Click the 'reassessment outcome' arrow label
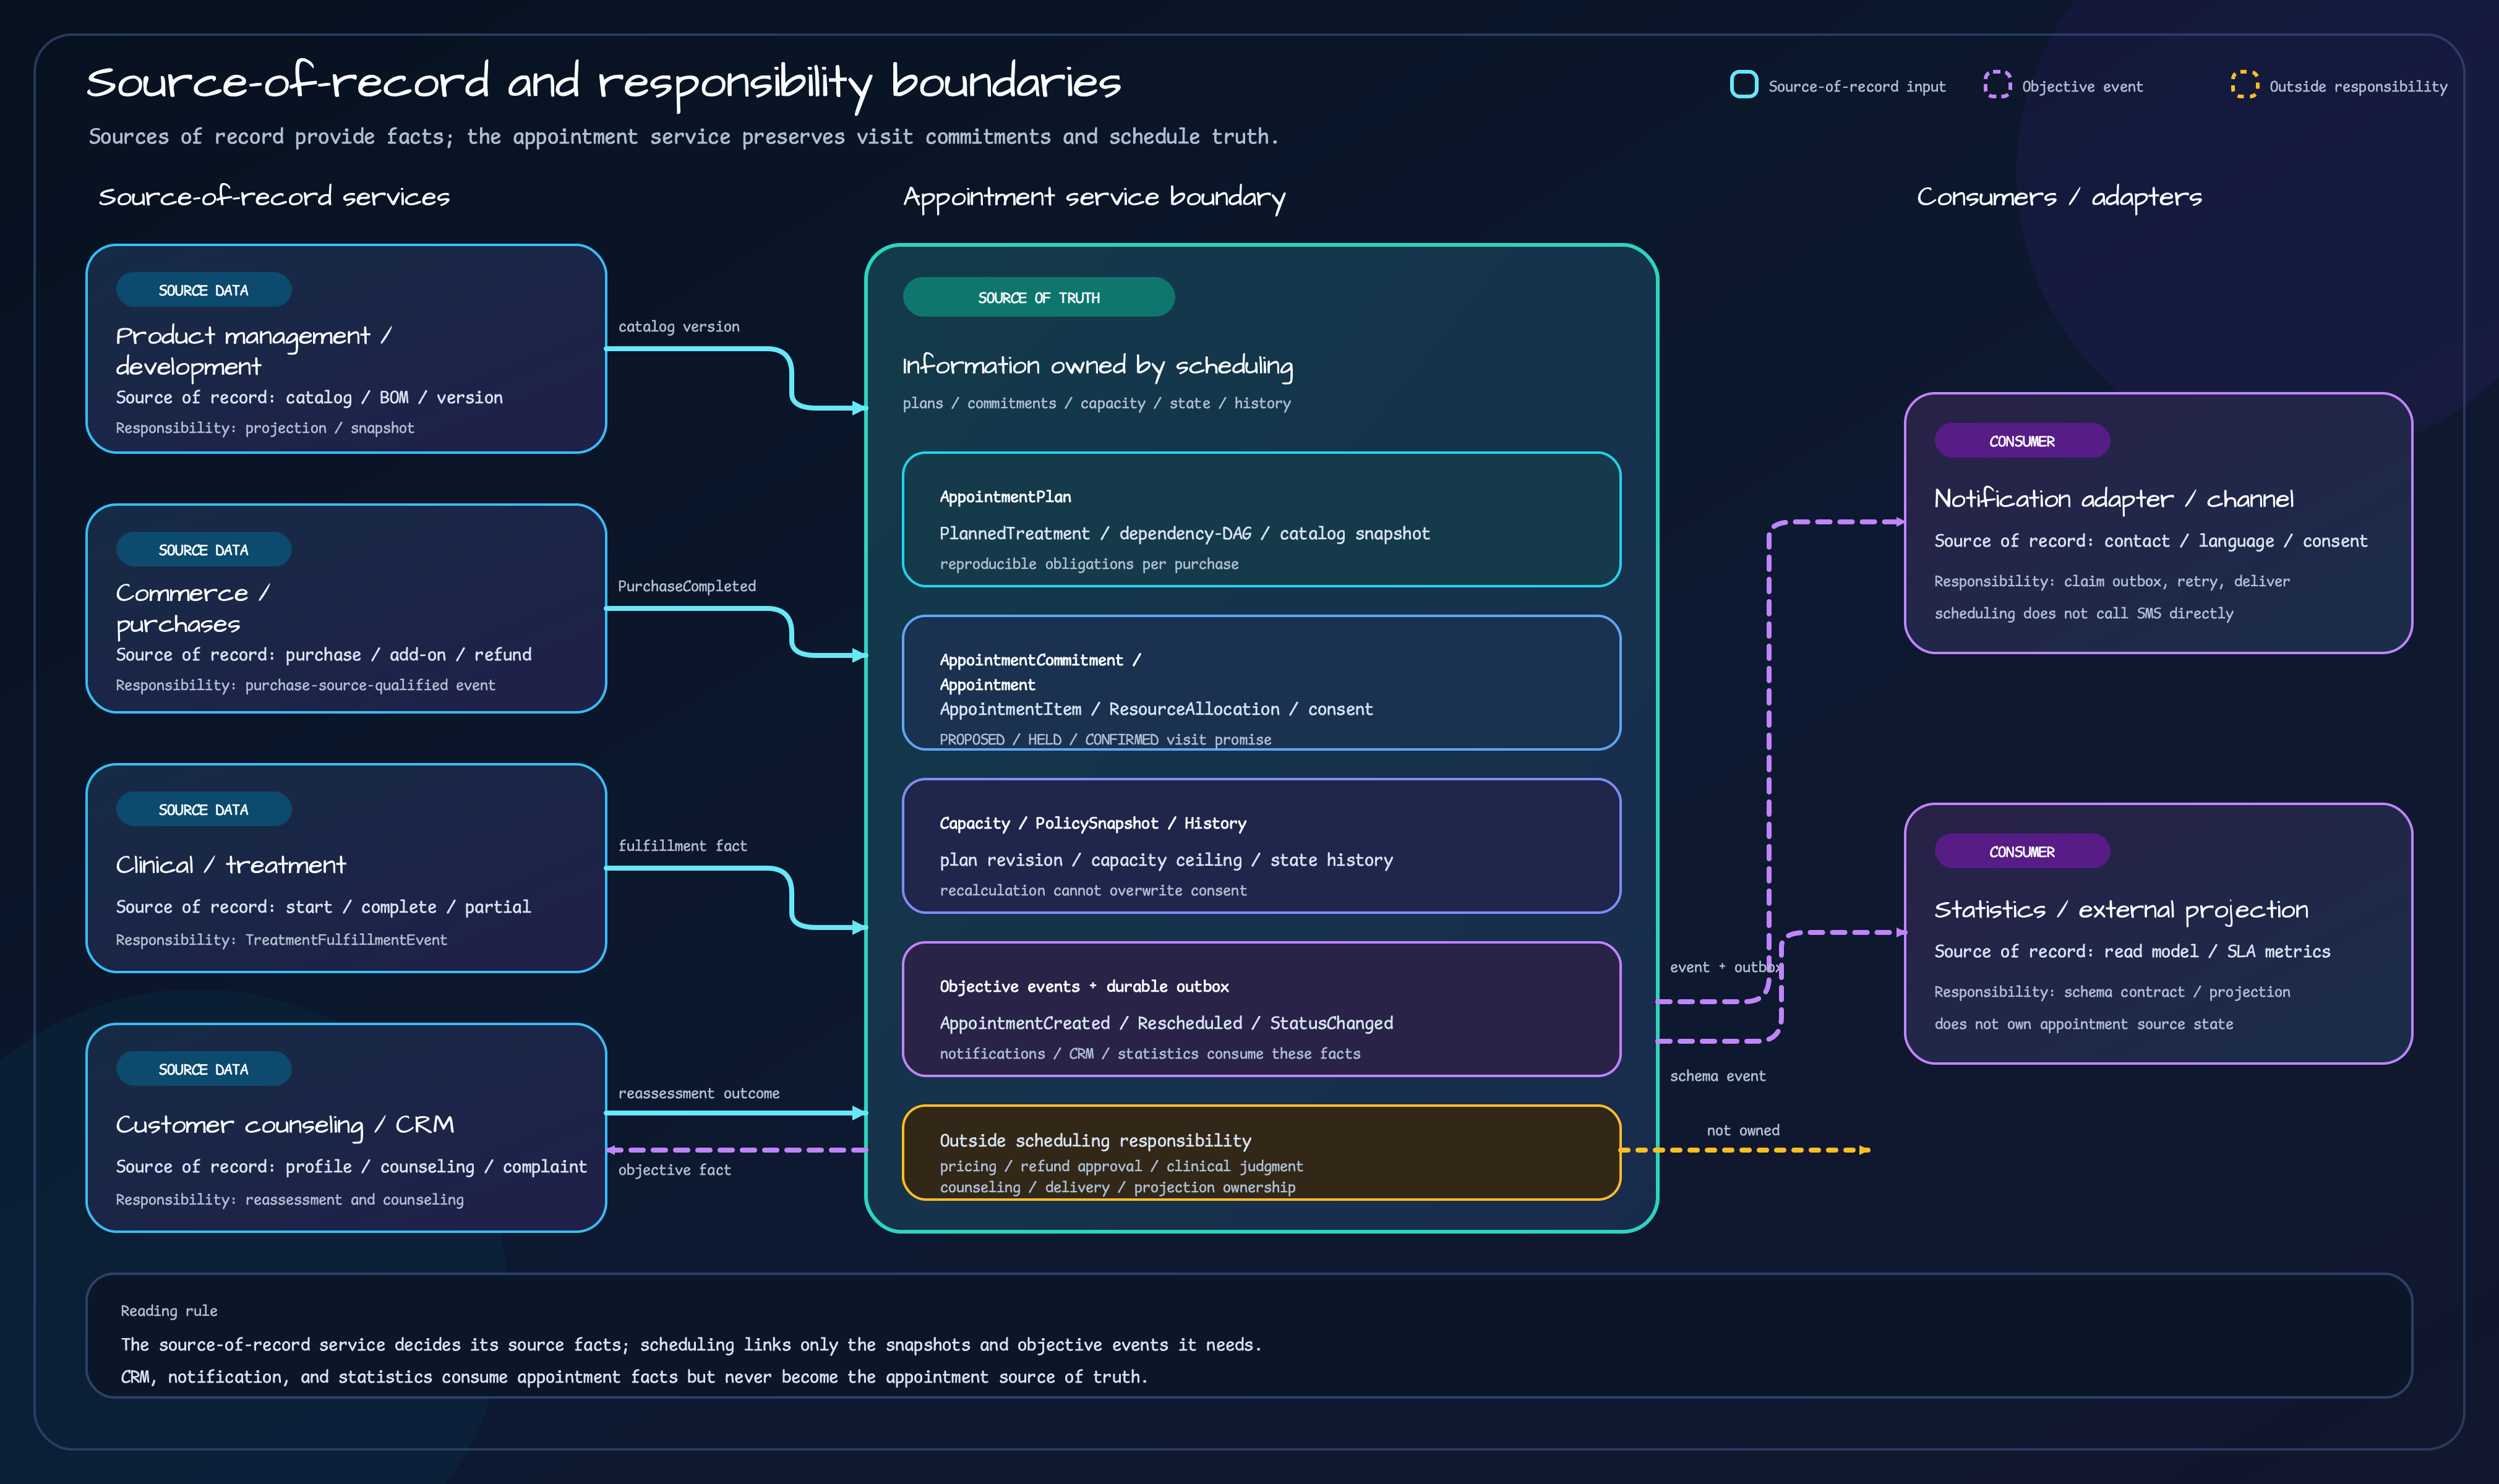Screen dimensions: 2499x1484 pyautogui.click(x=698, y=1093)
